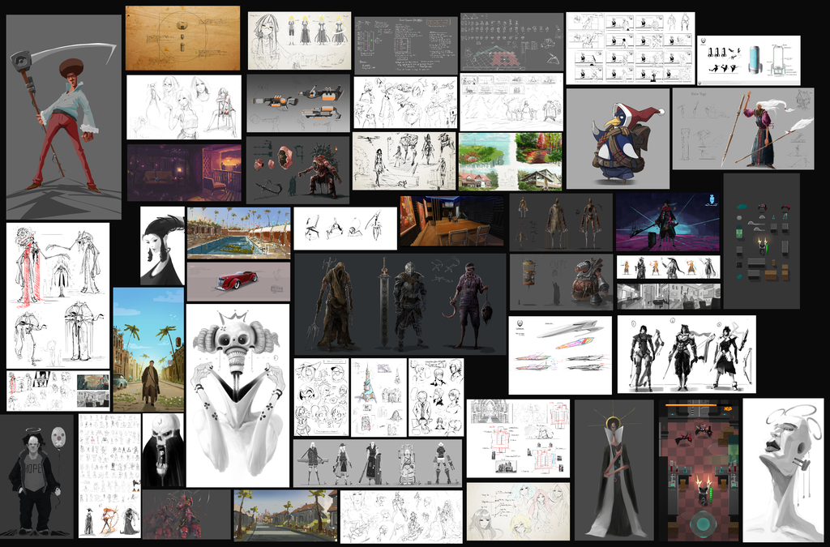Open the blonde girl turnaround character sheet
Viewport: 830px width, 547px height.
coord(299,41)
